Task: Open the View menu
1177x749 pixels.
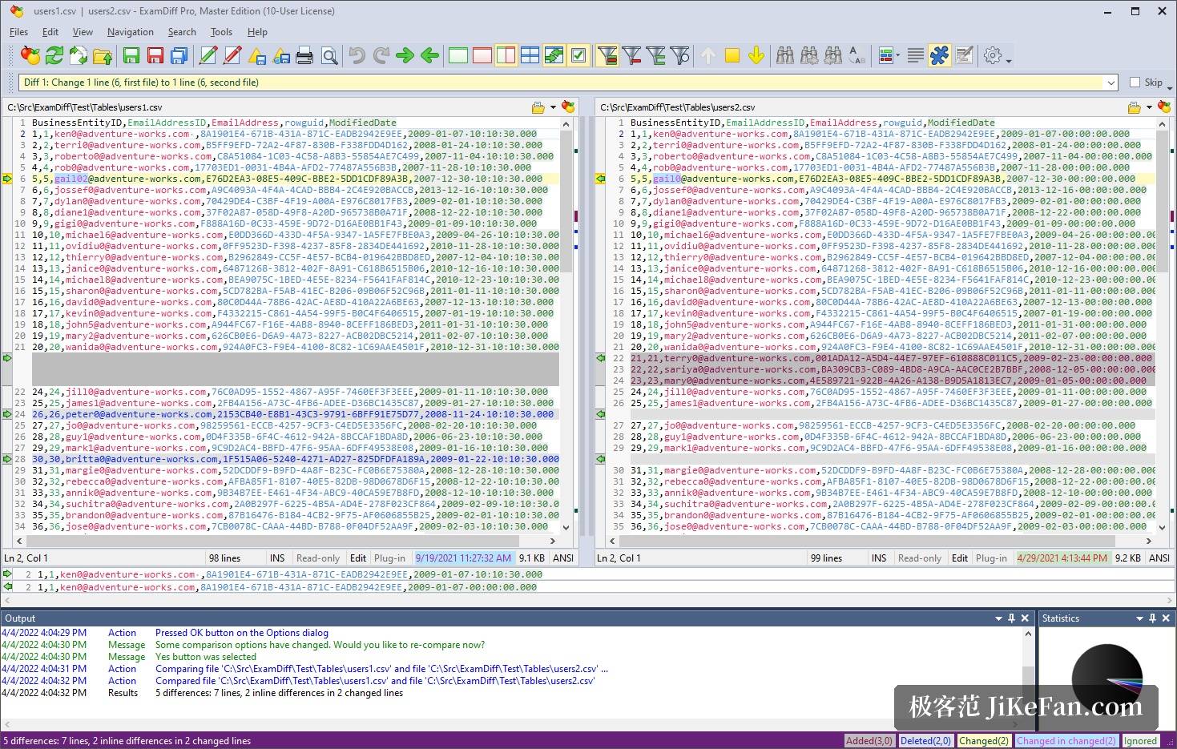Action: 83,32
